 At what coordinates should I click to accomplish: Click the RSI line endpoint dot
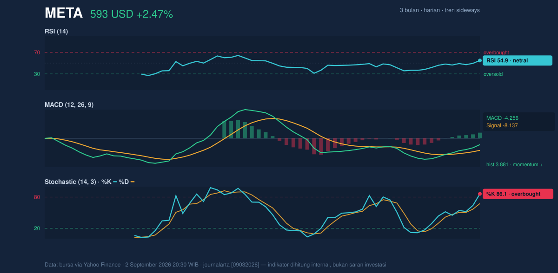(480, 60)
